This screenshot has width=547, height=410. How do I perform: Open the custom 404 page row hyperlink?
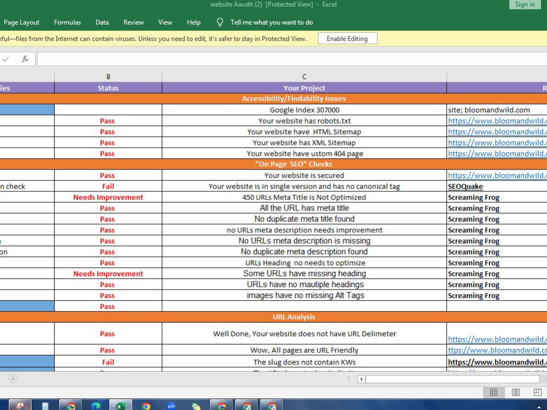497,154
